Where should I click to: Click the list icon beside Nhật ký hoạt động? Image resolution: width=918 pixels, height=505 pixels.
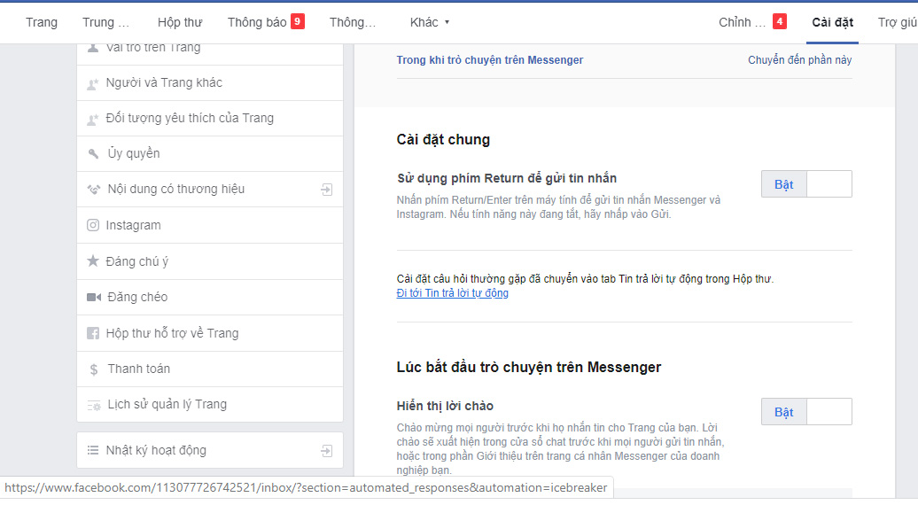click(x=93, y=450)
